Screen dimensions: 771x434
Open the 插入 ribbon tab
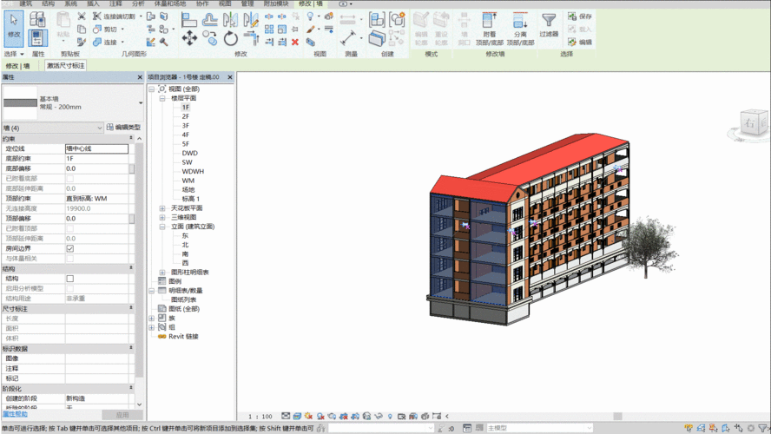pos(93,3)
